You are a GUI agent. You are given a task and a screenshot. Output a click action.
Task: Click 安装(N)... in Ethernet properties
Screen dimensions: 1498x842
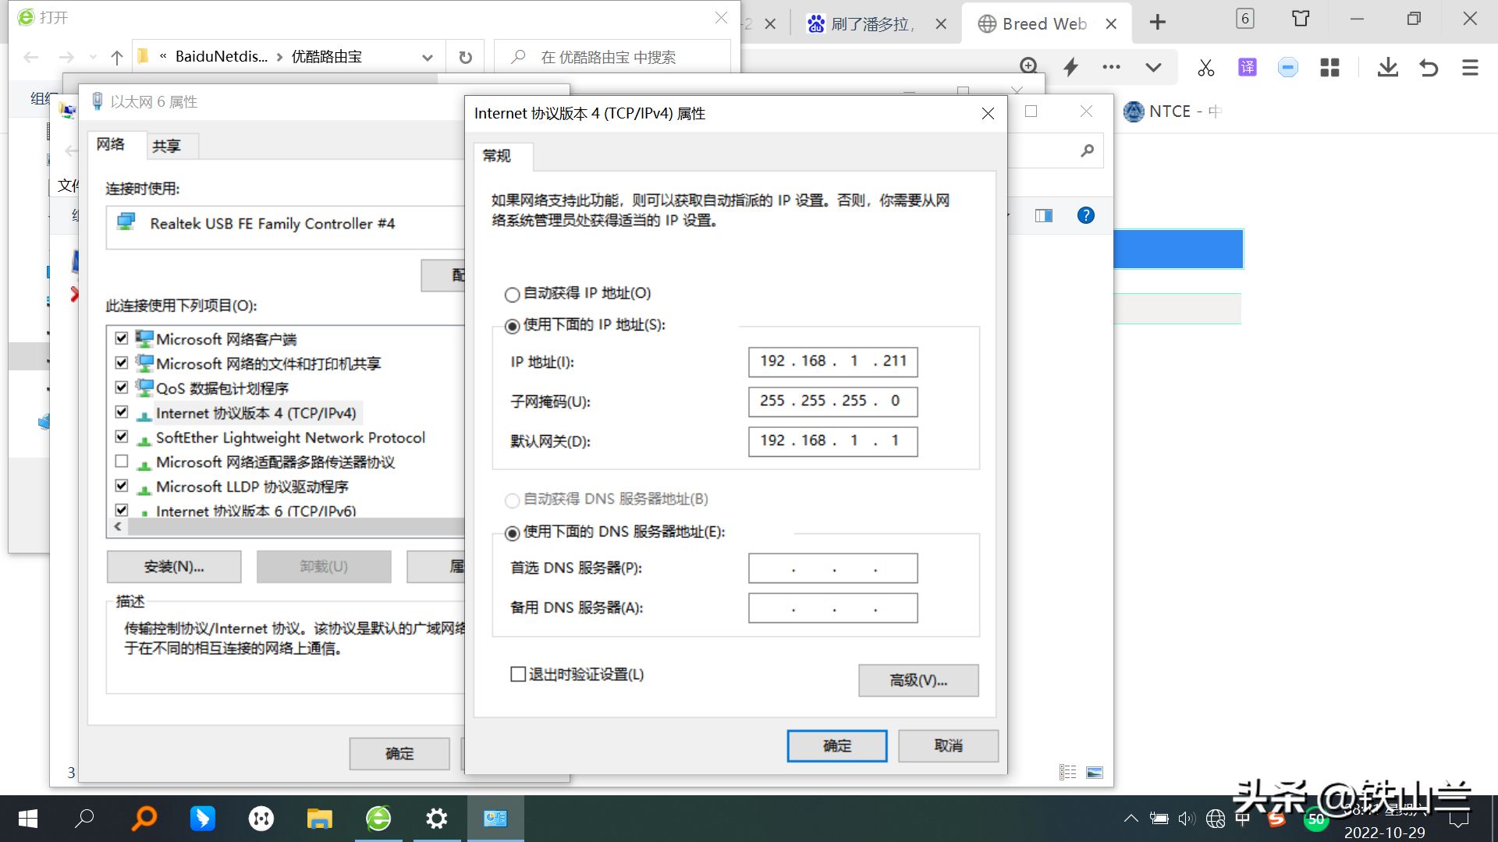click(x=174, y=567)
